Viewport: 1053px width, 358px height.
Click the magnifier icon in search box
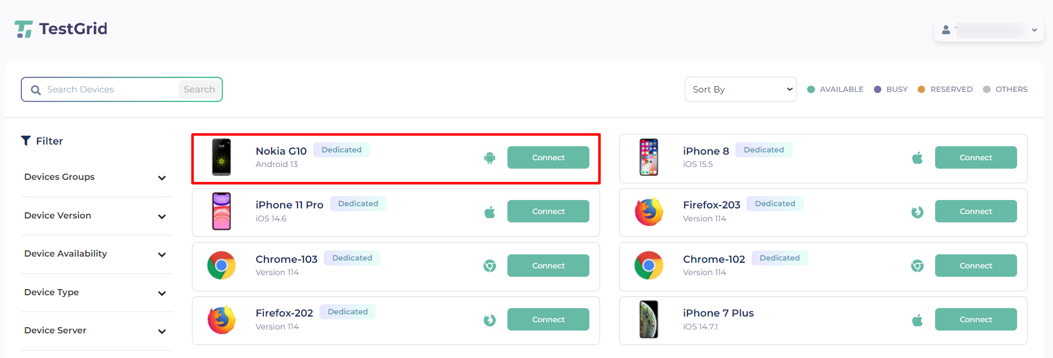coord(36,90)
